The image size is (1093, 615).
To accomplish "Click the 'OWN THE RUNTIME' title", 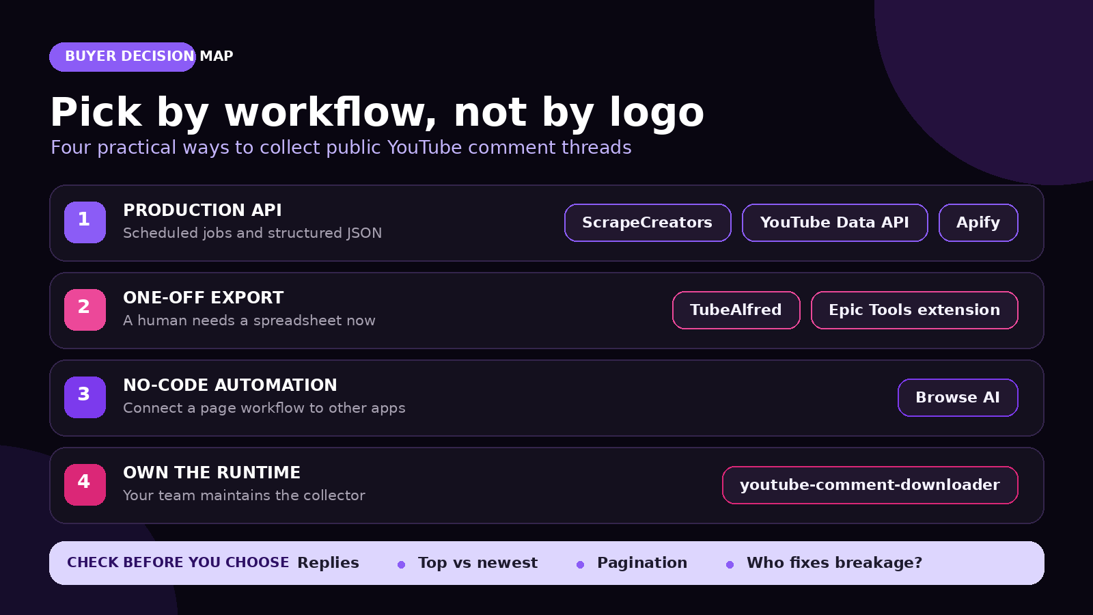I will (212, 473).
